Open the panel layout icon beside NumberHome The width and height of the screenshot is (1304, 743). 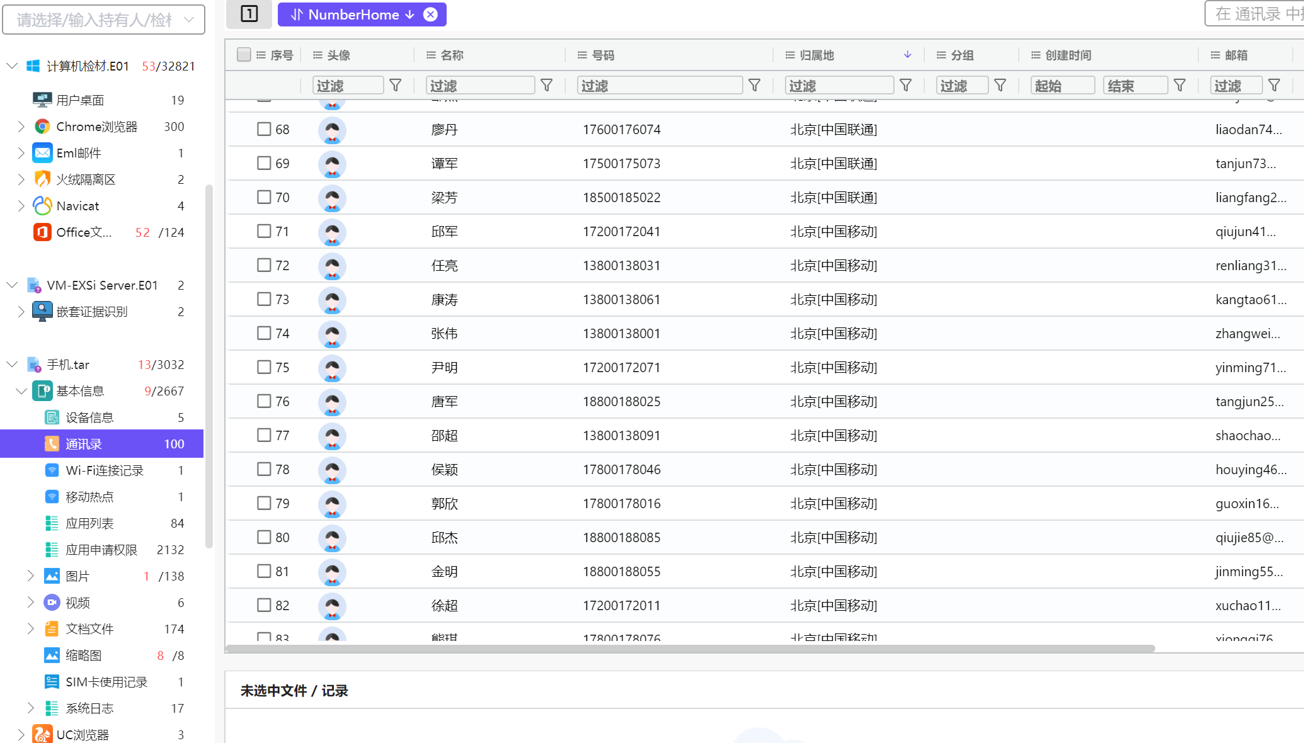coord(249,14)
